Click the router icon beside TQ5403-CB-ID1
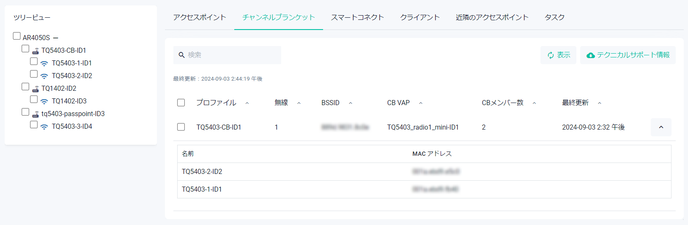688x225 pixels. pos(36,51)
